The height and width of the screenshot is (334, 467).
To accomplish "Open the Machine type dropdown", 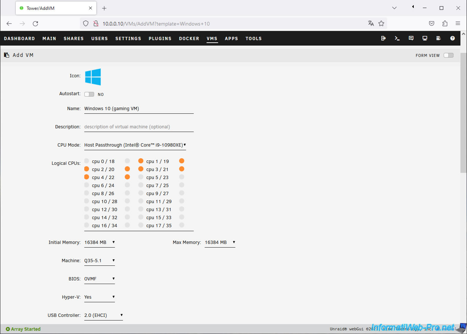I will click(x=100, y=261).
